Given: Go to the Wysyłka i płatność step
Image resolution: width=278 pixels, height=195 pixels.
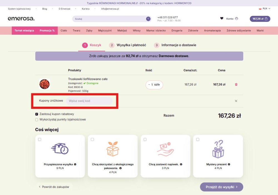Looking at the screenshot, I should 127,45.
